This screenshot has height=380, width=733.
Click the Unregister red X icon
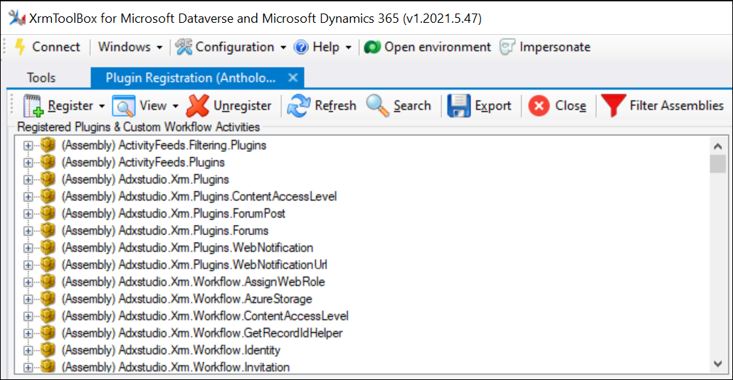tap(197, 106)
